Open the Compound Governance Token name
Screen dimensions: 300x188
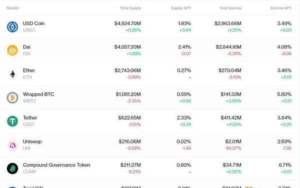(x=56, y=165)
